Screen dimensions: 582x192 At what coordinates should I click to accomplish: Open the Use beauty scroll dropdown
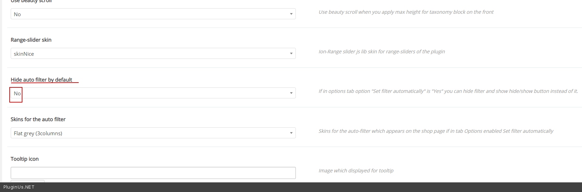coord(153,14)
